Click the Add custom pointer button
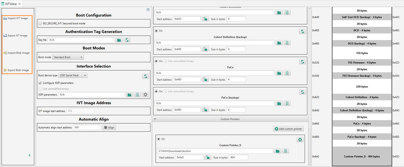Viewport: 404px width, 167px height. click(289, 129)
